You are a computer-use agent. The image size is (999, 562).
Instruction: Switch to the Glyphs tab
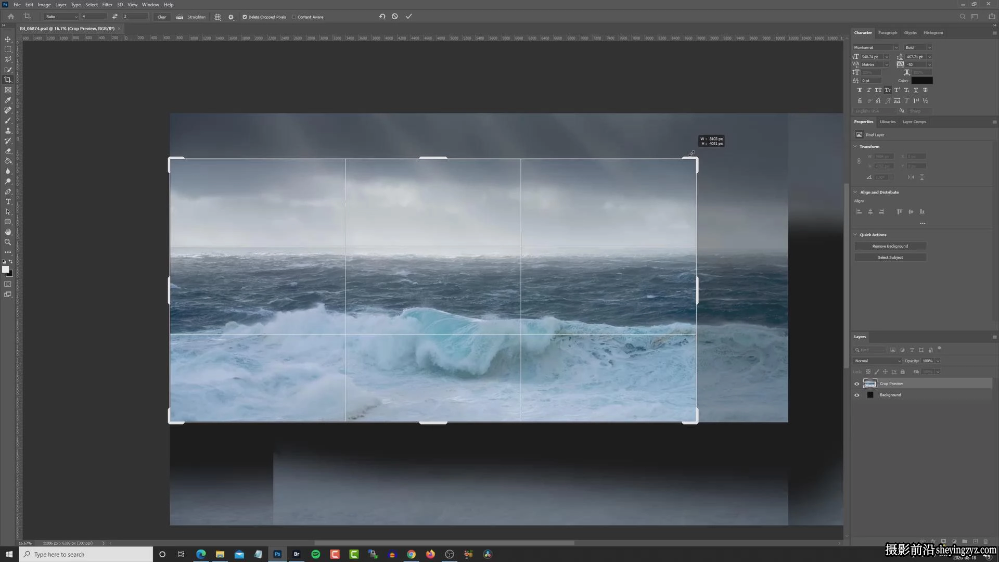coord(910,33)
